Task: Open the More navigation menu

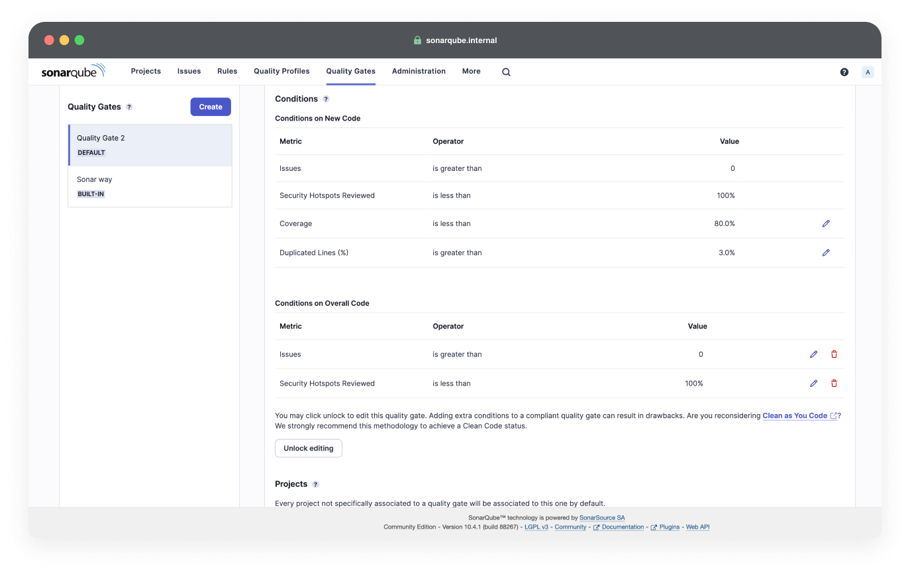Action: pyautogui.click(x=471, y=71)
